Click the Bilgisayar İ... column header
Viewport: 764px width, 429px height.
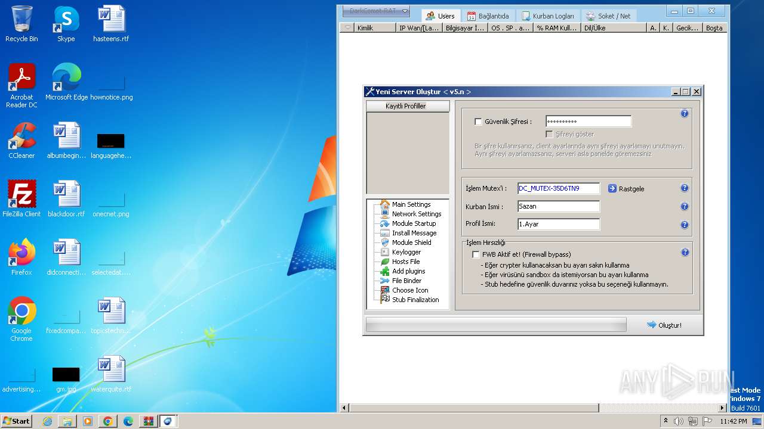[465, 28]
